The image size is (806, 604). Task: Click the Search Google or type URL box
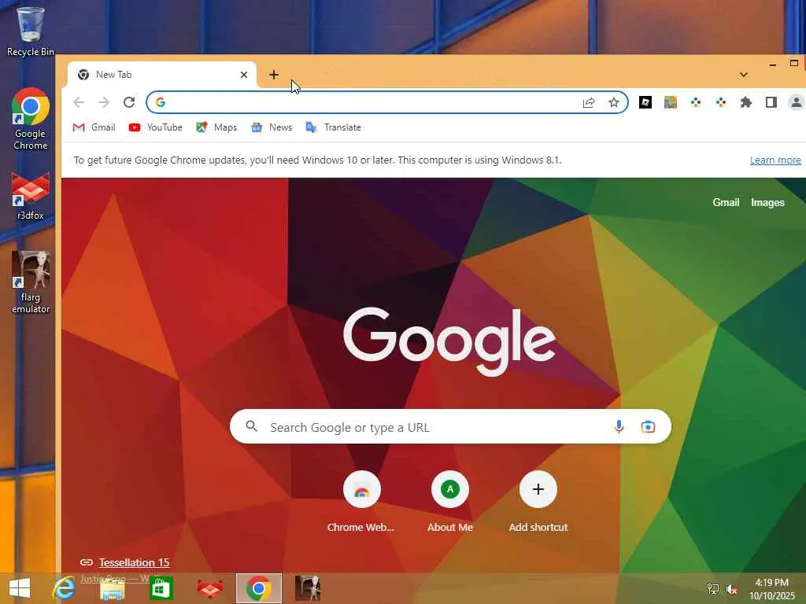pos(450,427)
